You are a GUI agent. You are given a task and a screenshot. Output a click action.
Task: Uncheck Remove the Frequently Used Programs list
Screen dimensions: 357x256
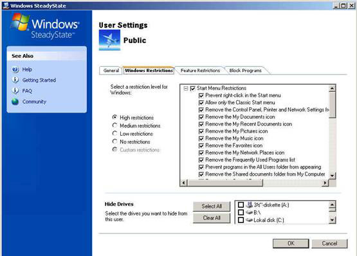pos(201,160)
